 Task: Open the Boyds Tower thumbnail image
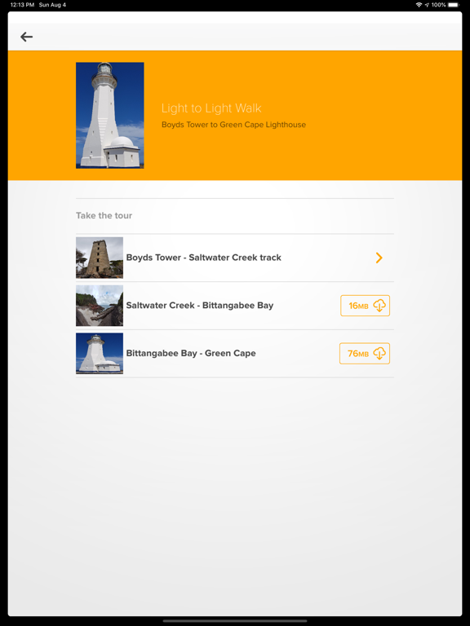pos(100,258)
